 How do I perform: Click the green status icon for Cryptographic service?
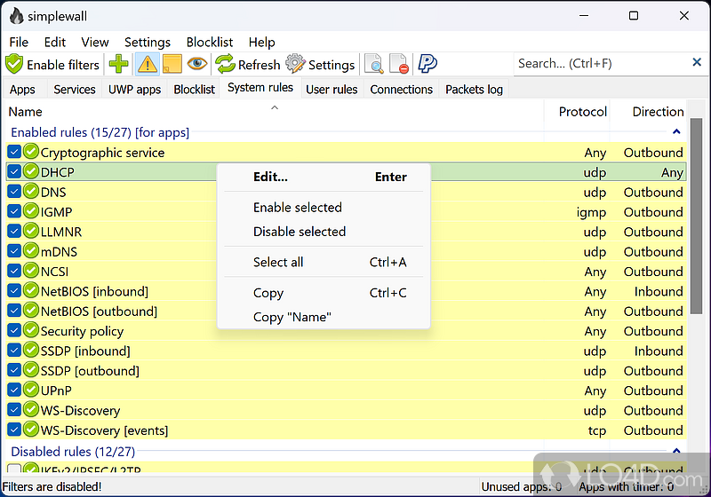(x=31, y=152)
